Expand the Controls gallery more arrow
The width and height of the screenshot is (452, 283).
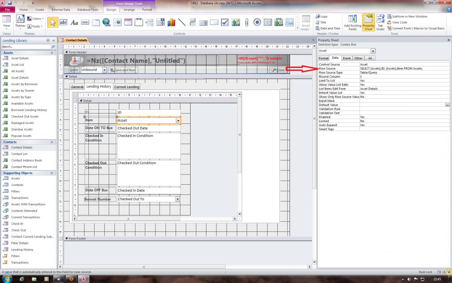tap(297, 28)
